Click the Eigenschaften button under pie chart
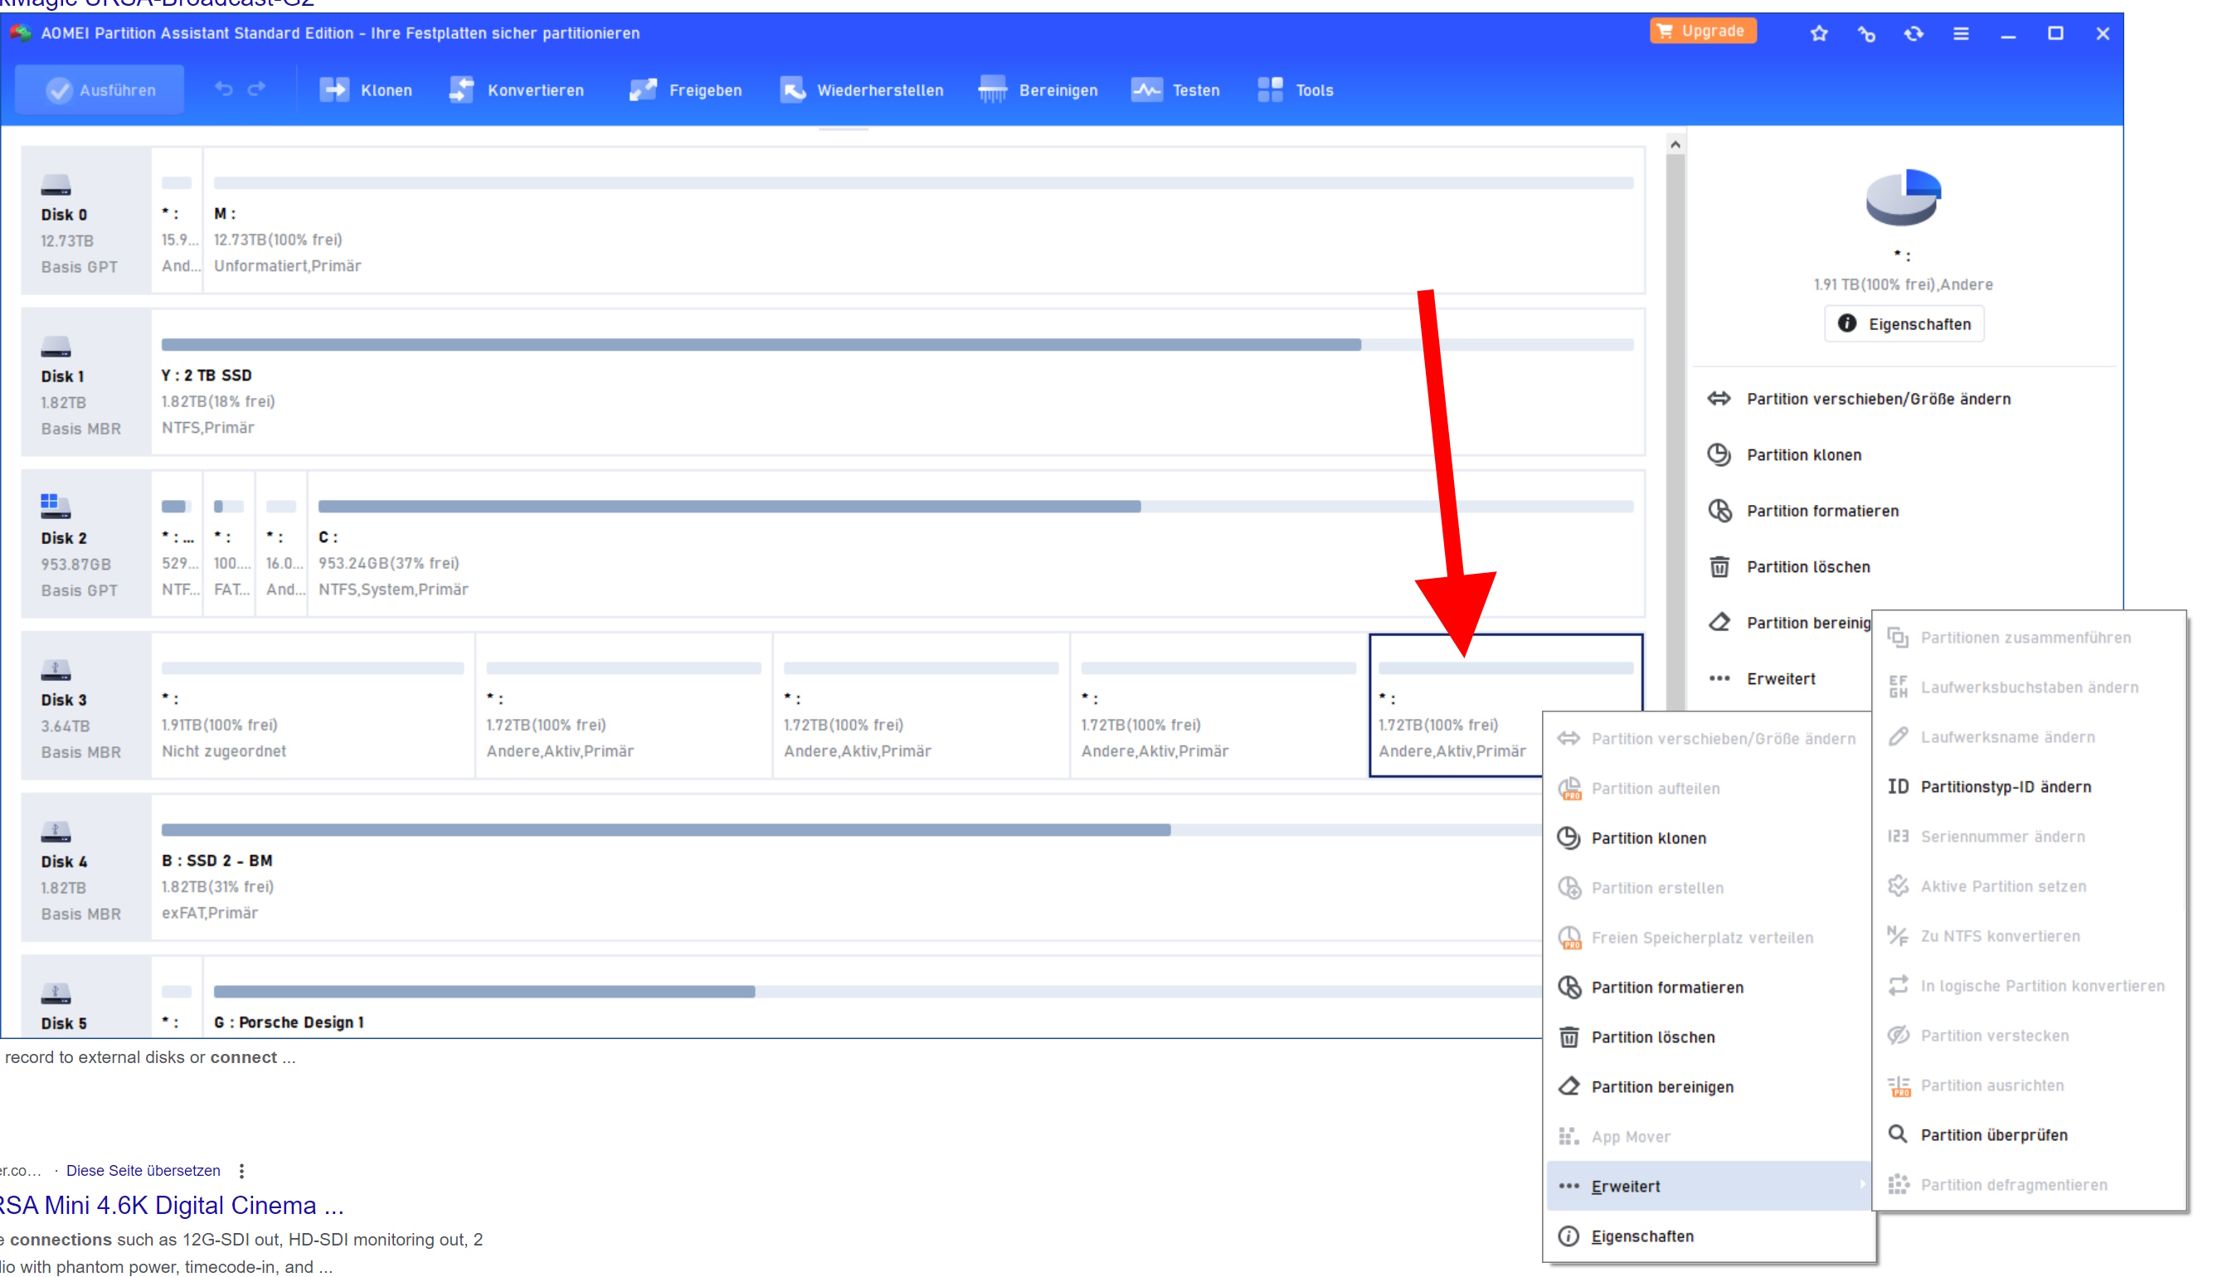 1904,323
